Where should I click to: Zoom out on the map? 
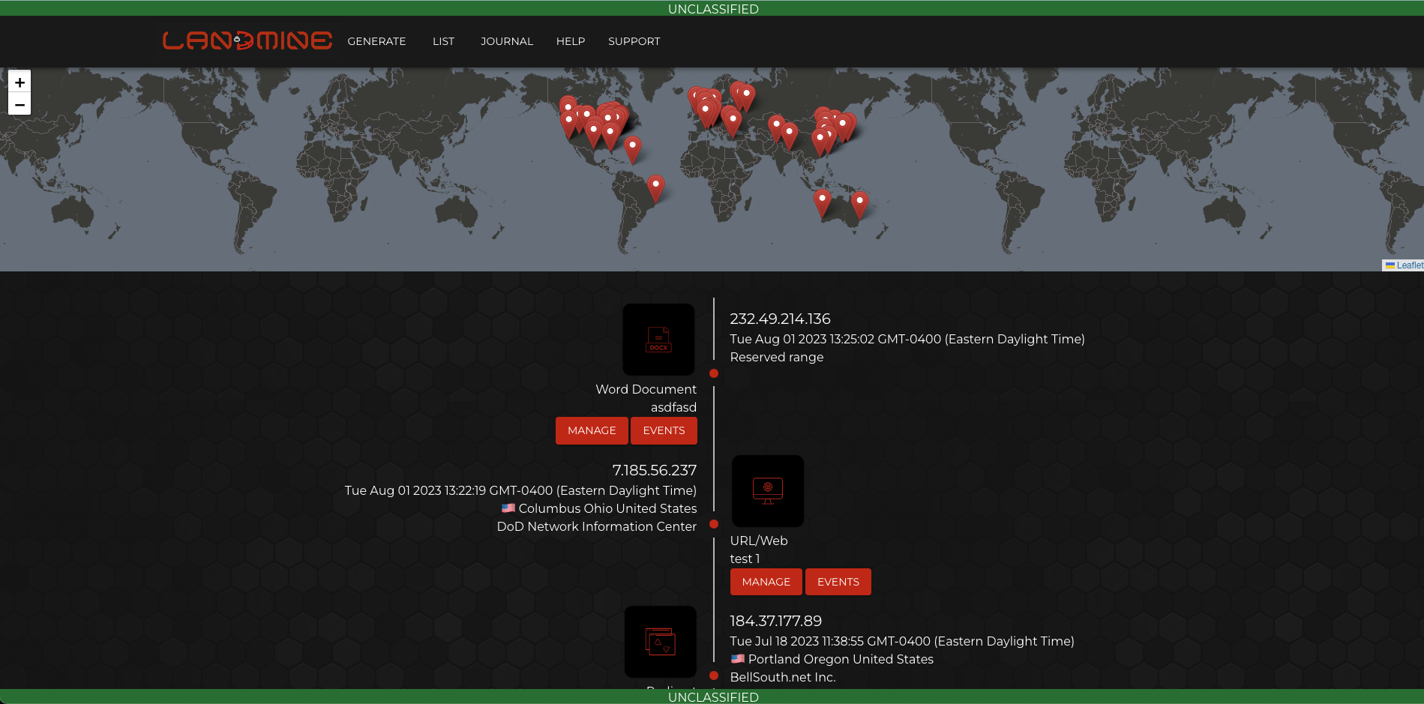click(19, 105)
